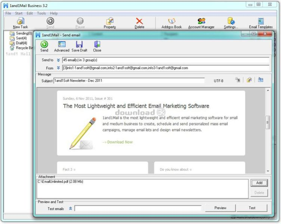Click the Send to field
The width and height of the screenshot is (281, 224).
(x=166, y=60)
